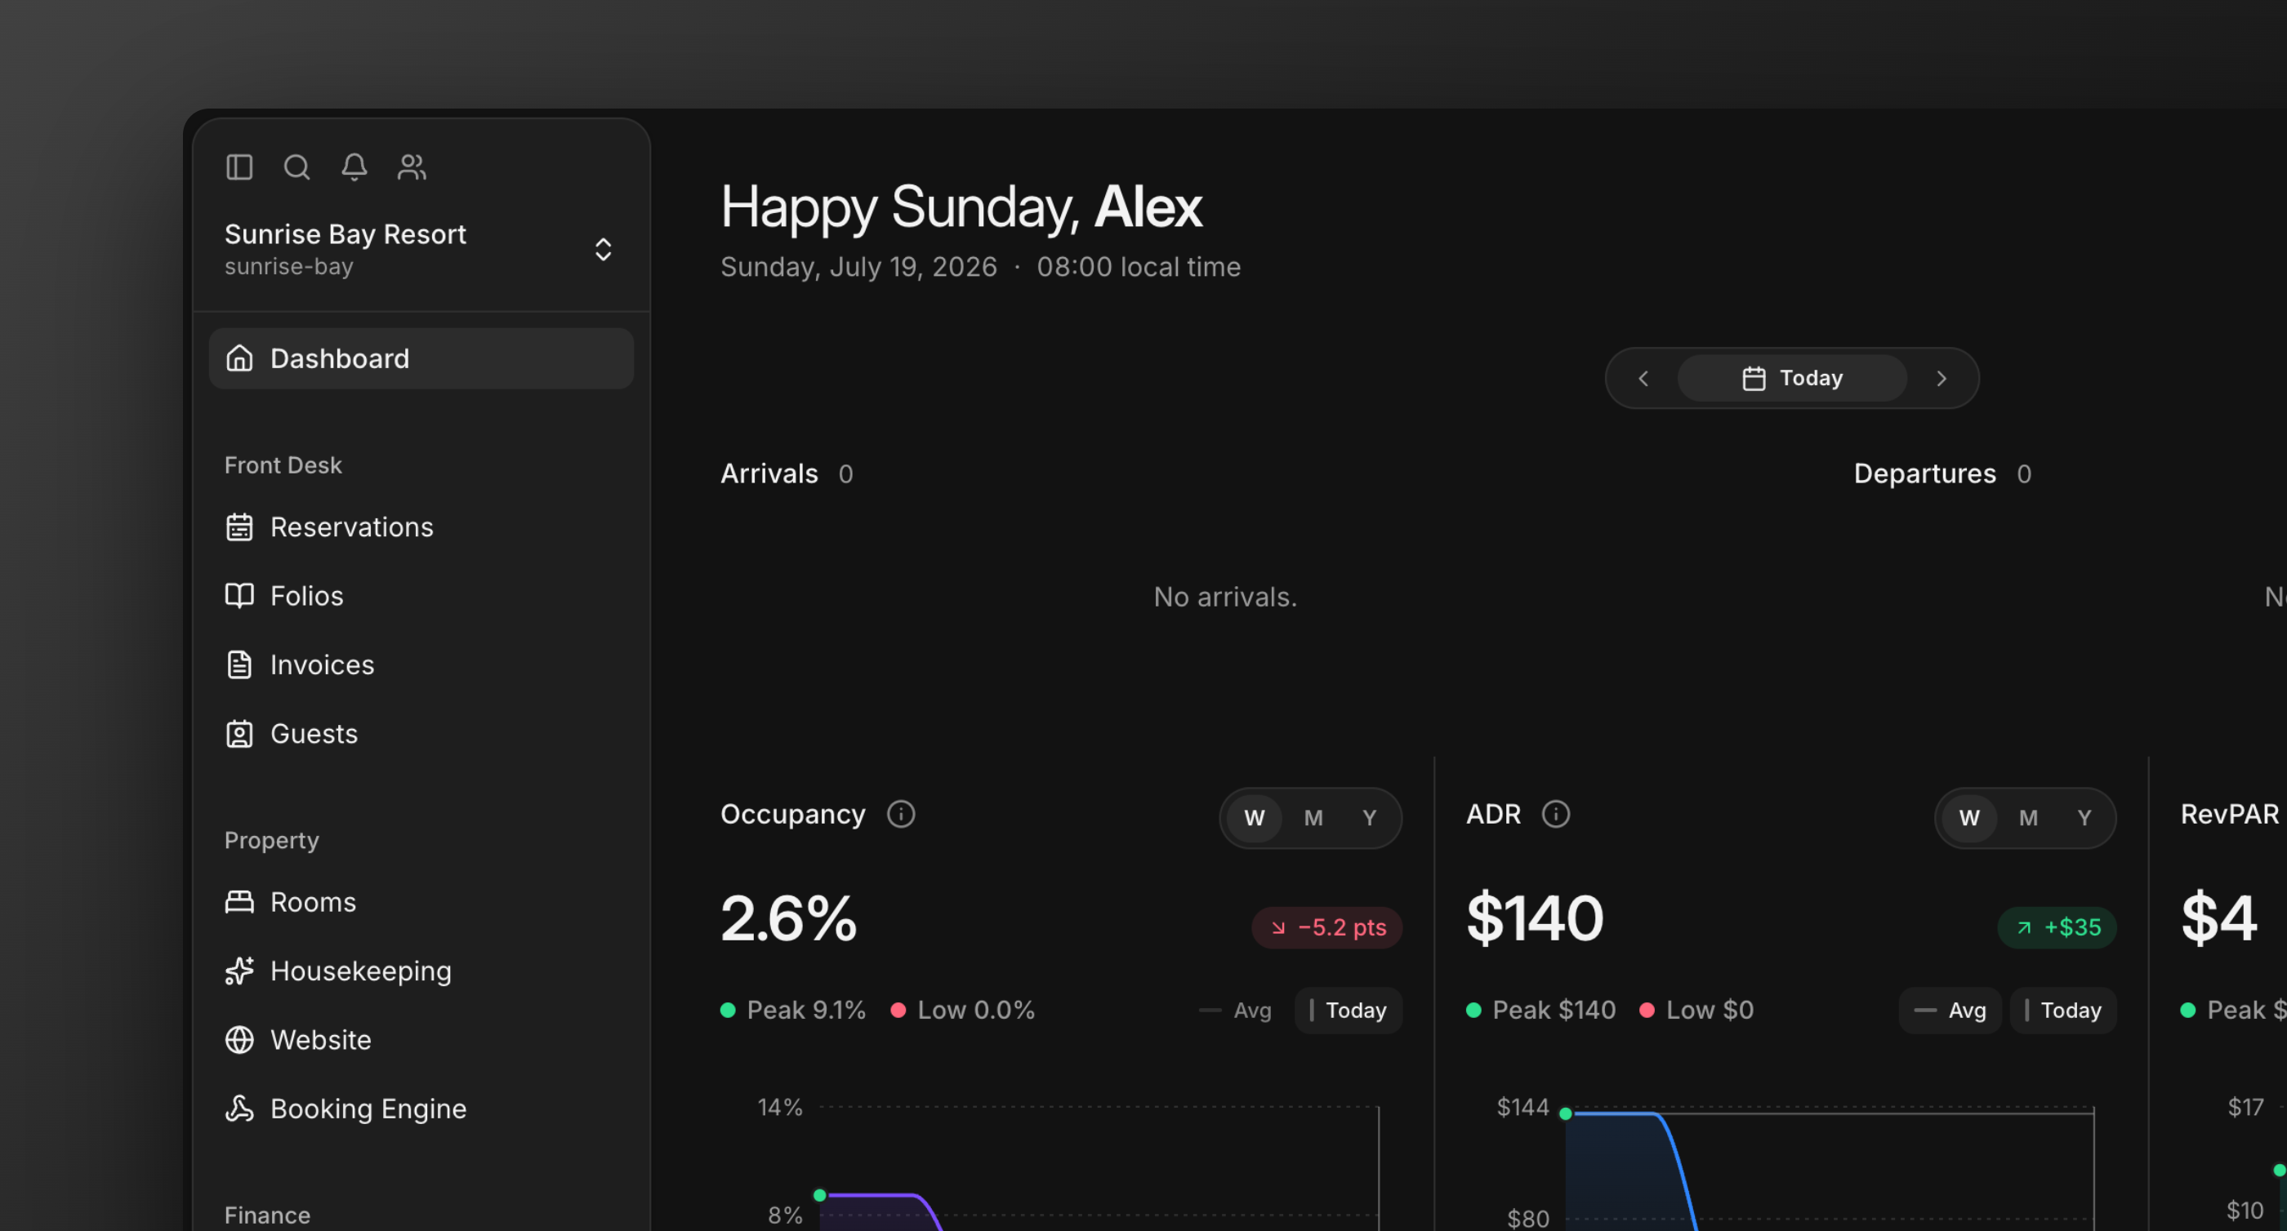Show Occupancy info tooltip icon
This screenshot has height=1231, width=2287.
click(901, 814)
